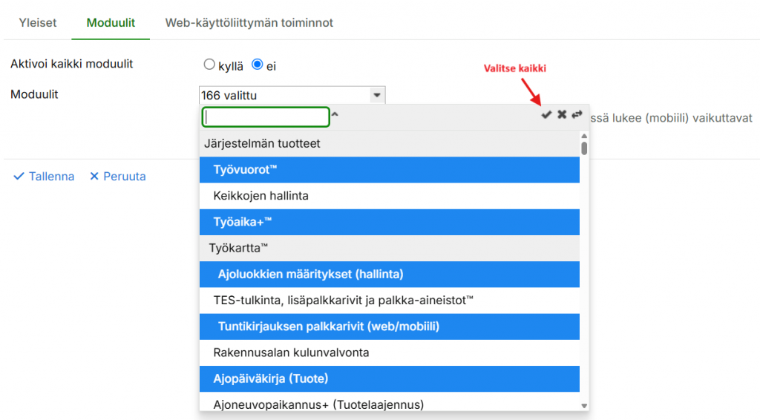Switch to the Yleiset tab
Viewport: 760px width, 420px height.
(38, 23)
